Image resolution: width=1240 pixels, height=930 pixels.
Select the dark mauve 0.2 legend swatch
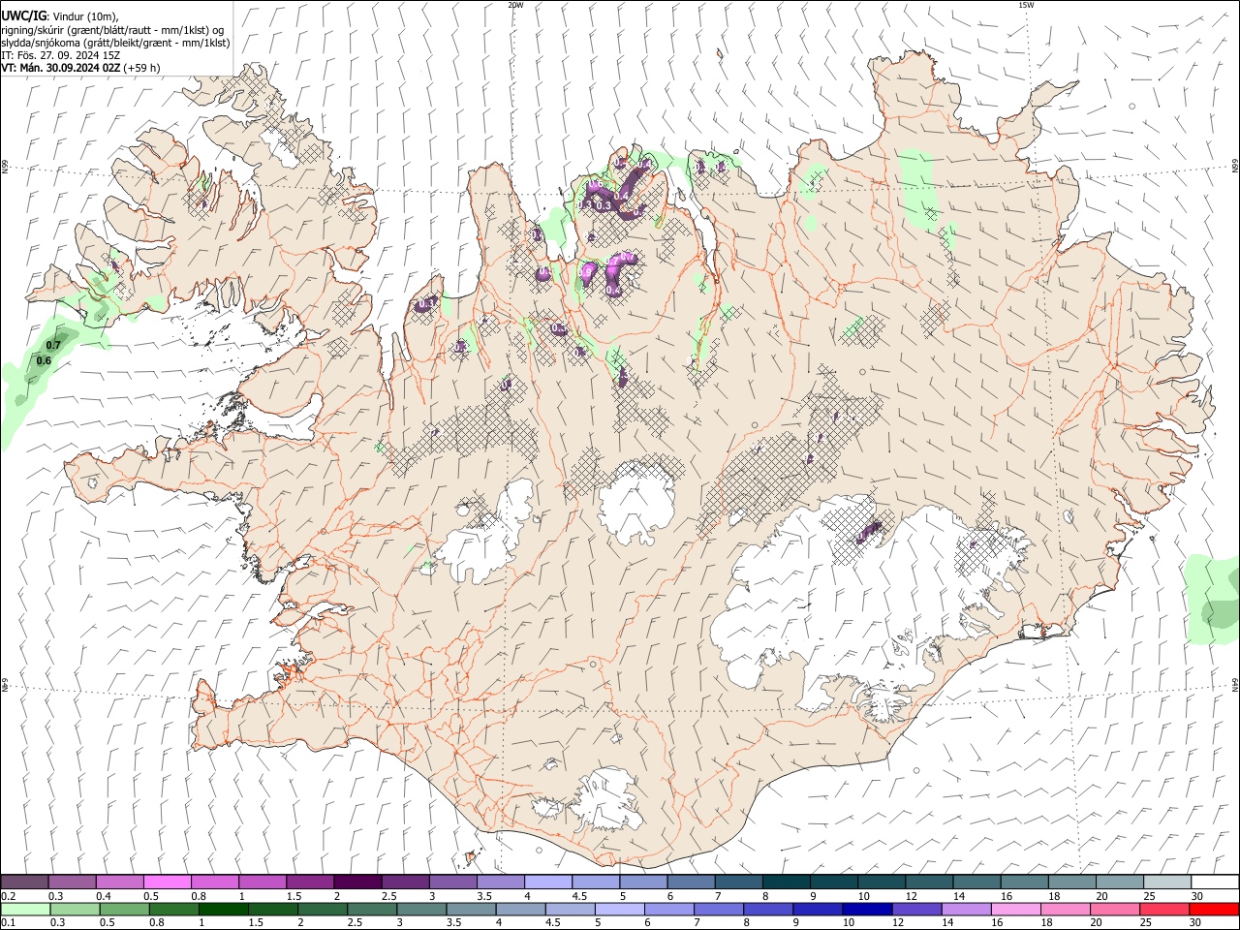click(x=24, y=883)
